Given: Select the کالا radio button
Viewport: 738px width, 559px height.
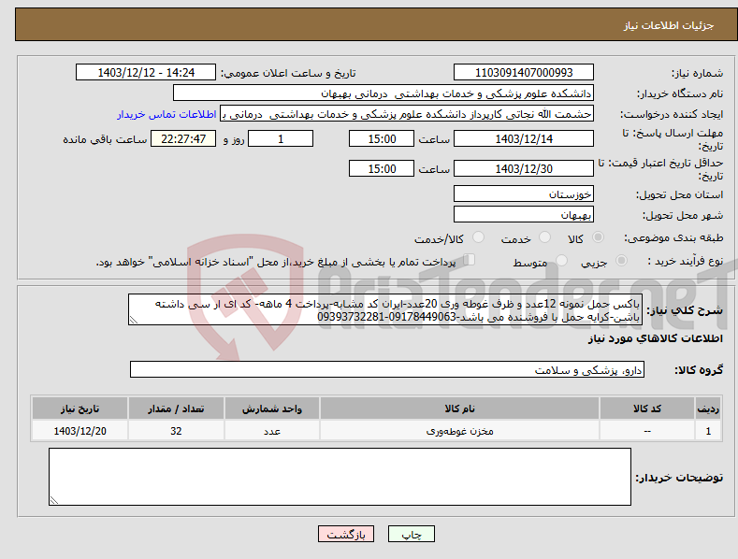Looking at the screenshot, I should pos(598,237).
